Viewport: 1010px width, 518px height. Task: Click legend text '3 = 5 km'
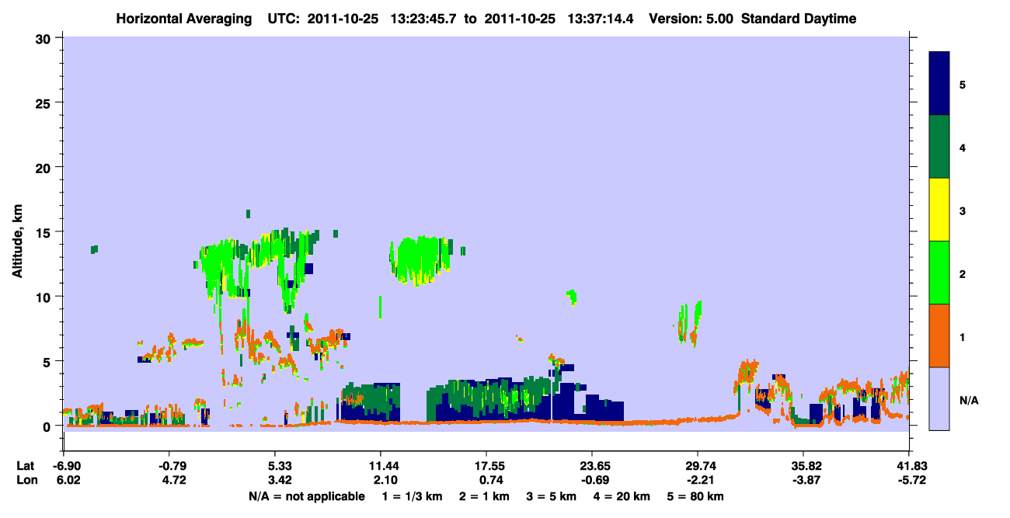(552, 496)
